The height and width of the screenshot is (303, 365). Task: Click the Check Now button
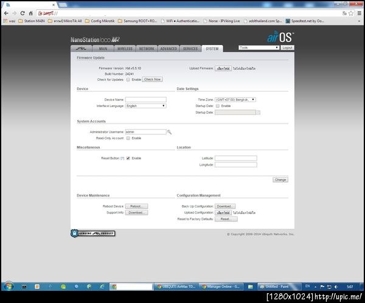(x=152, y=80)
